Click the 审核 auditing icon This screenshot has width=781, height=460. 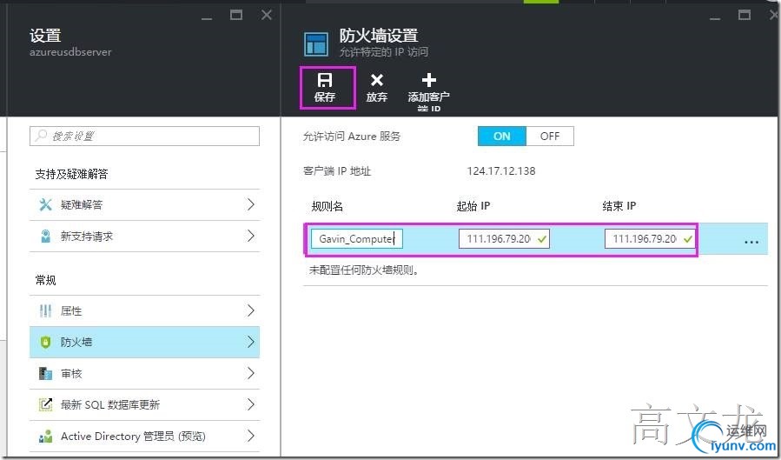click(x=45, y=373)
